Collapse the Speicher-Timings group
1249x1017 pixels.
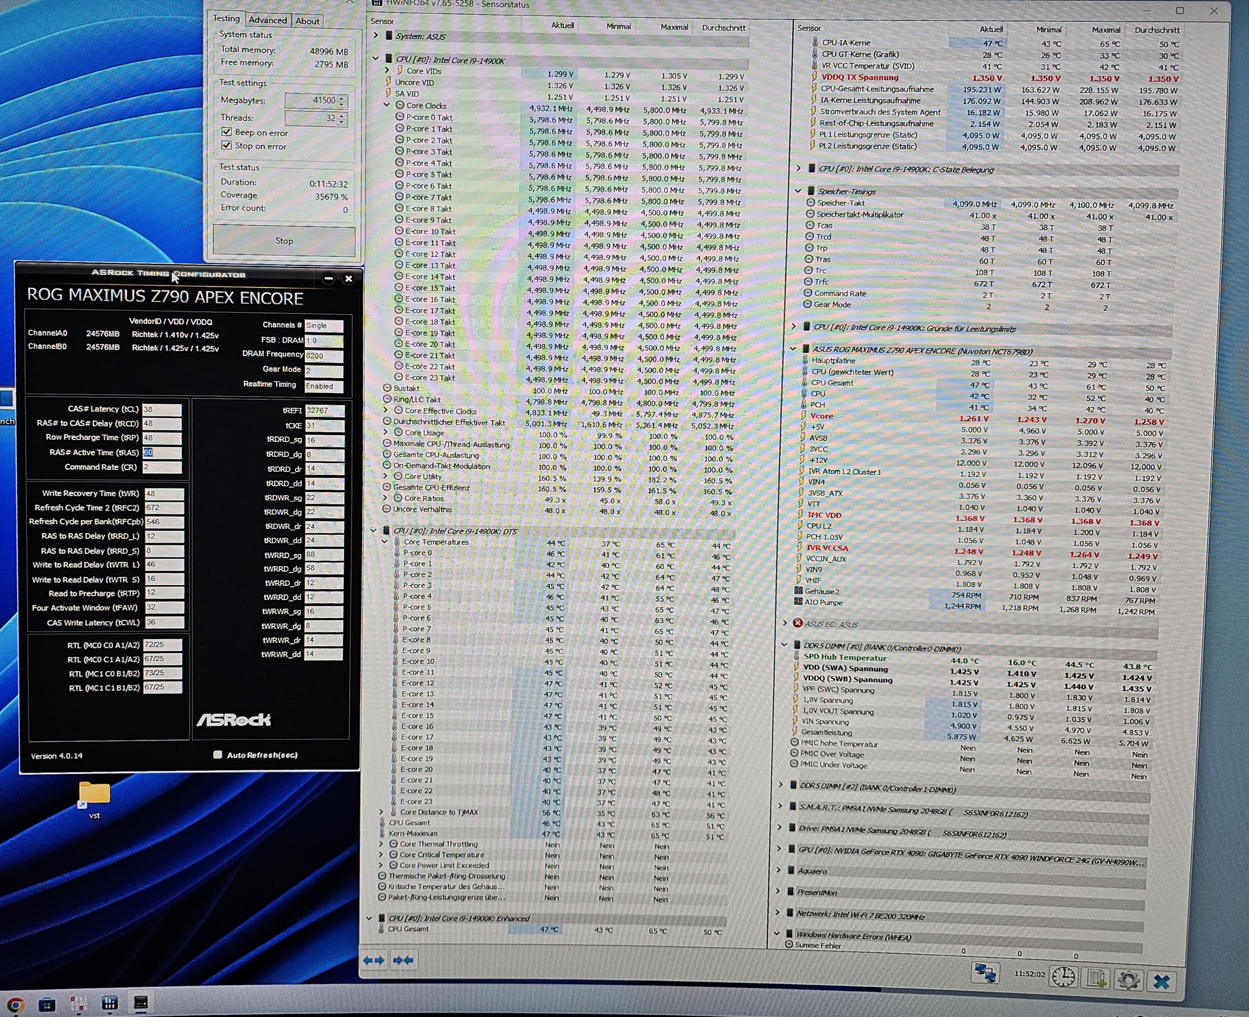click(798, 190)
